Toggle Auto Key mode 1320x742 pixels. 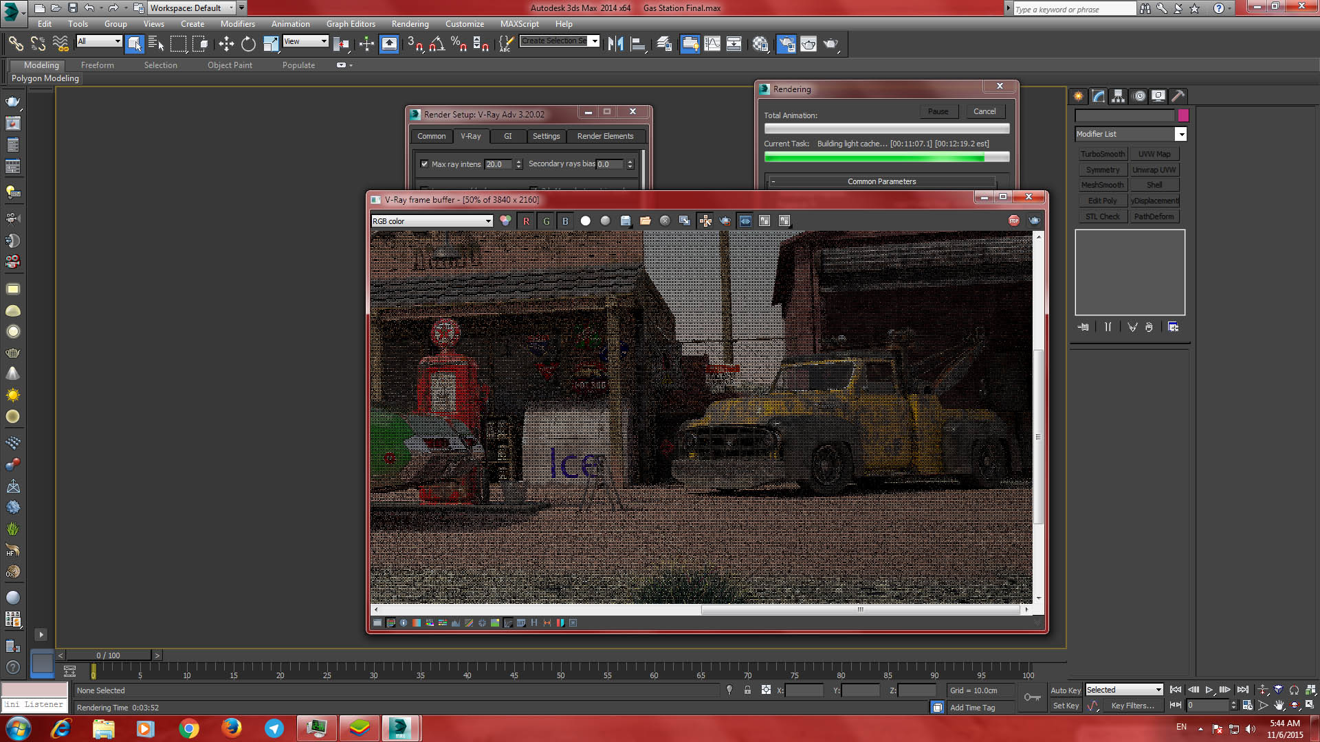1066,690
